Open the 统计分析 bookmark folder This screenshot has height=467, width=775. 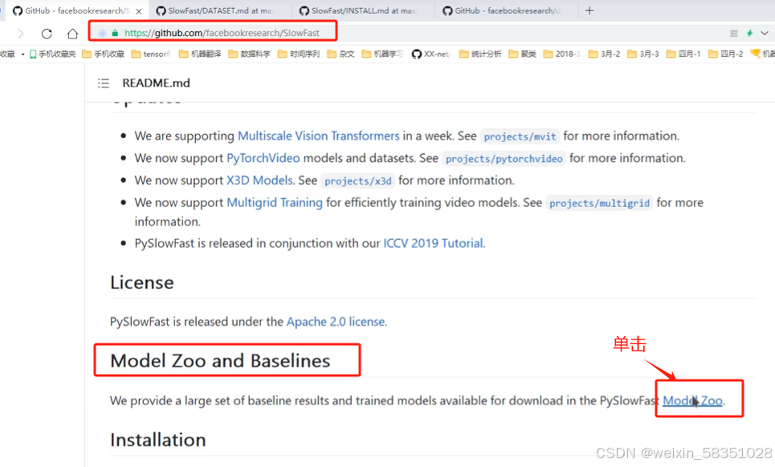tap(480, 54)
